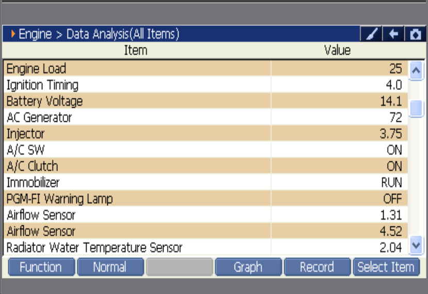The height and width of the screenshot is (294, 428).
Task: Click the Item column header
Action: pyautogui.click(x=136, y=50)
